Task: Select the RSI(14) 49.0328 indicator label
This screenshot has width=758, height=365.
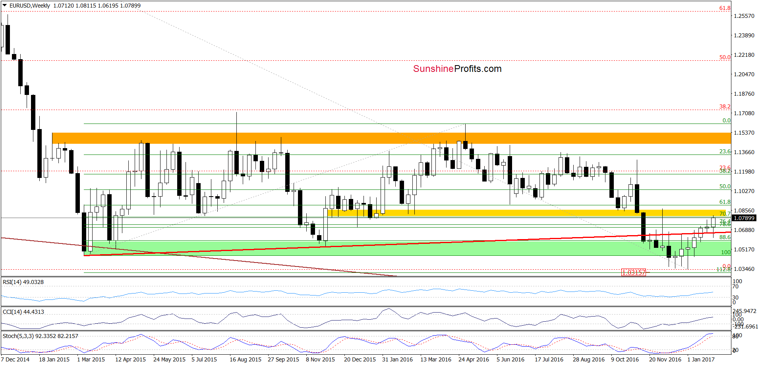Action: [x=23, y=282]
